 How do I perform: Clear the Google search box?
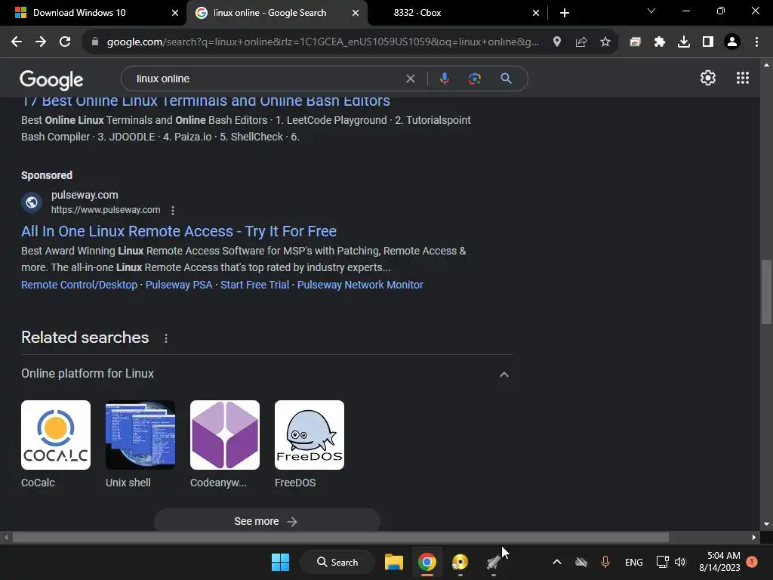(410, 79)
